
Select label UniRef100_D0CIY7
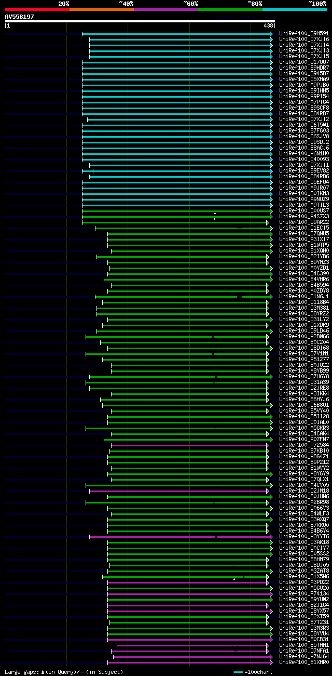[304, 548]
